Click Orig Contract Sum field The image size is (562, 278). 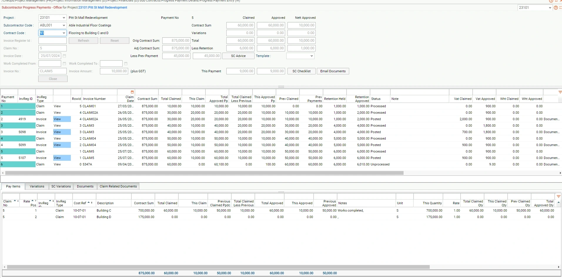[x=176, y=41]
